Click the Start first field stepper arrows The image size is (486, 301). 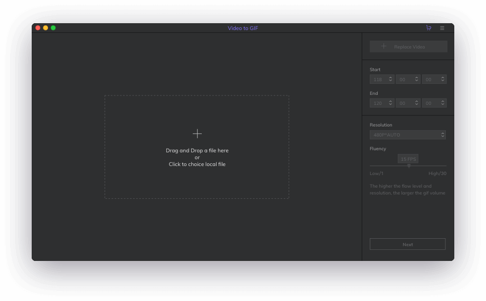point(390,79)
